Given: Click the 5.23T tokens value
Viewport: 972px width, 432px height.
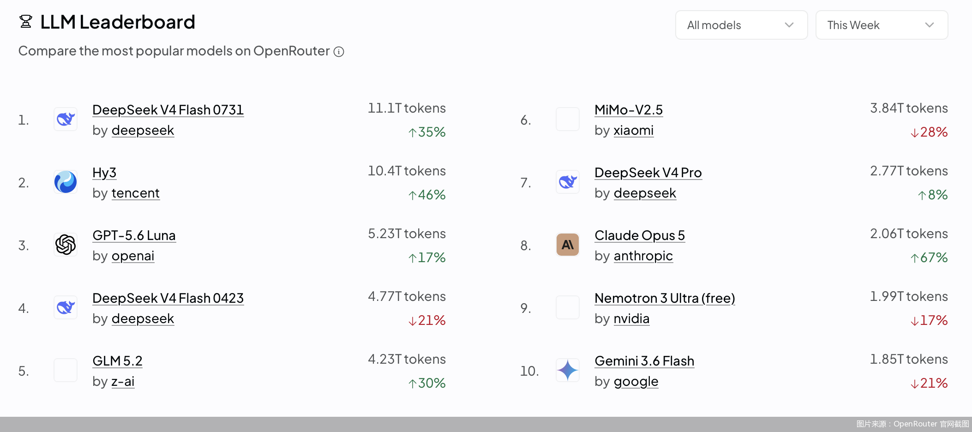Looking at the screenshot, I should (x=407, y=234).
